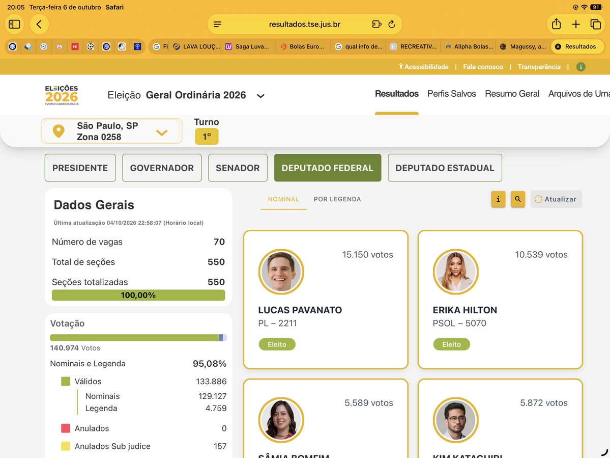Select the DEPUTADO FEDERAL office button
Screen dimensions: 610x458
pos(328,168)
